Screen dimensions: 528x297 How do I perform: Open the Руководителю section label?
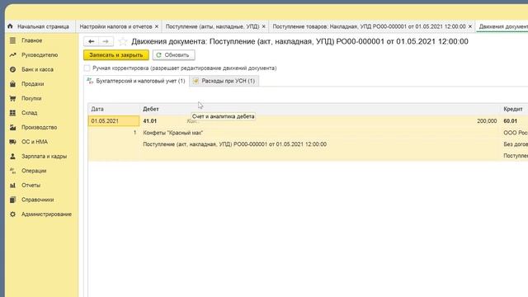coord(40,55)
